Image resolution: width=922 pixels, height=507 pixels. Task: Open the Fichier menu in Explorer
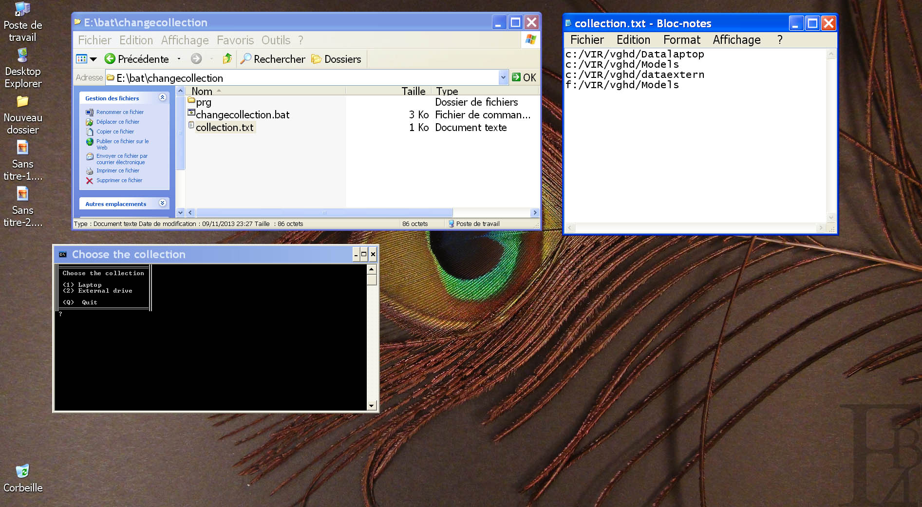(94, 40)
